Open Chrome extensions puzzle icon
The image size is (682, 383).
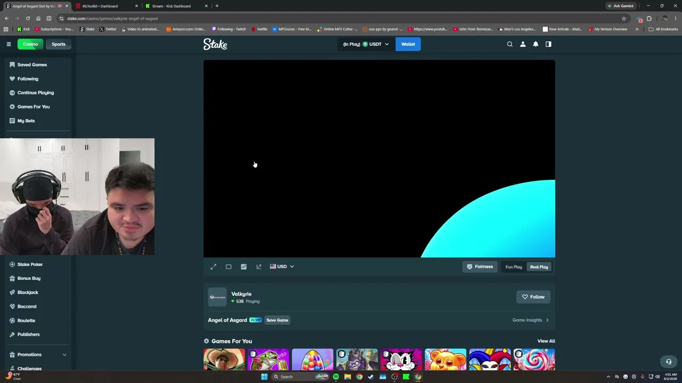pos(649,18)
